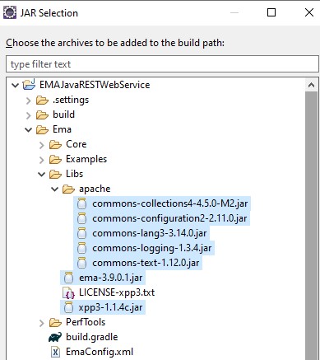Expand the Examples folder

42,160
